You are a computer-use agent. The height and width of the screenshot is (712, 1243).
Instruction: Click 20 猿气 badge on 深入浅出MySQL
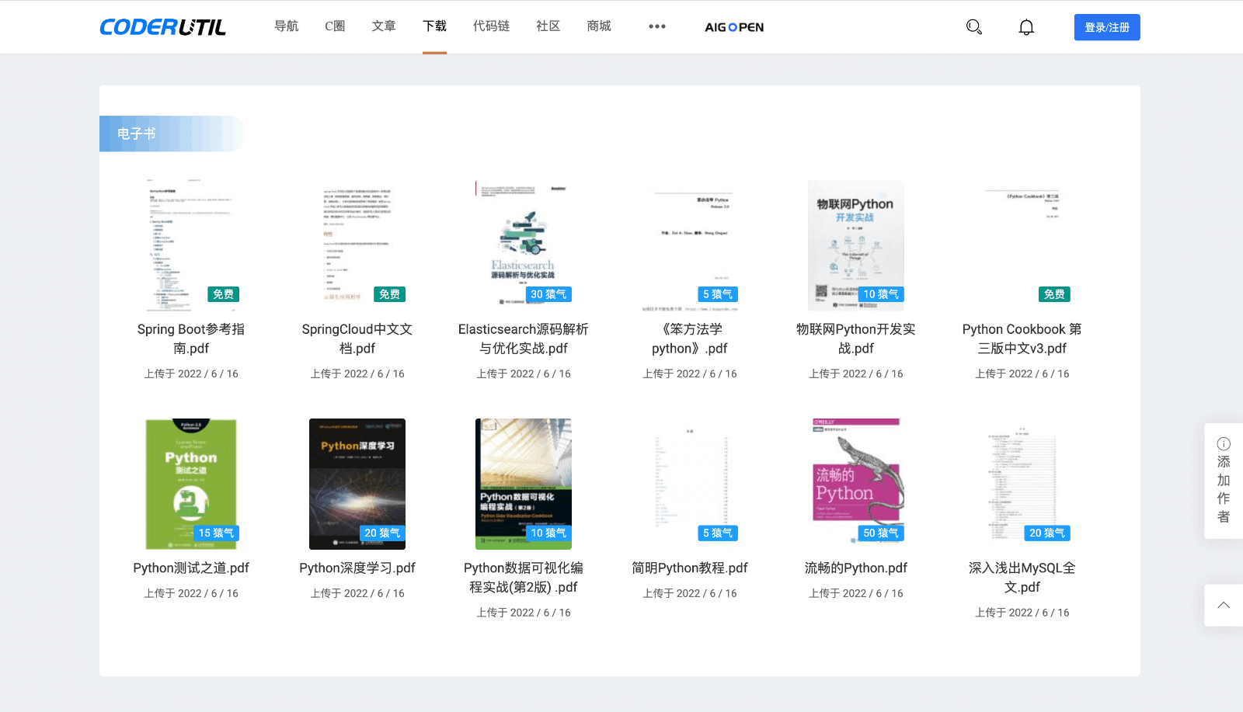(x=1047, y=533)
